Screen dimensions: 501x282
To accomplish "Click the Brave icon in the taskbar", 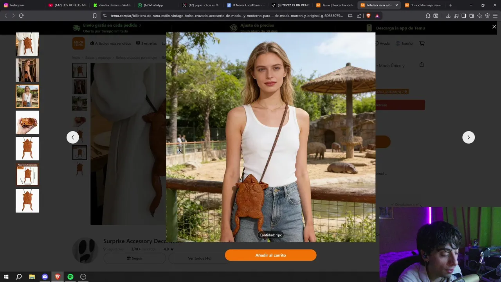I will click(x=58, y=277).
